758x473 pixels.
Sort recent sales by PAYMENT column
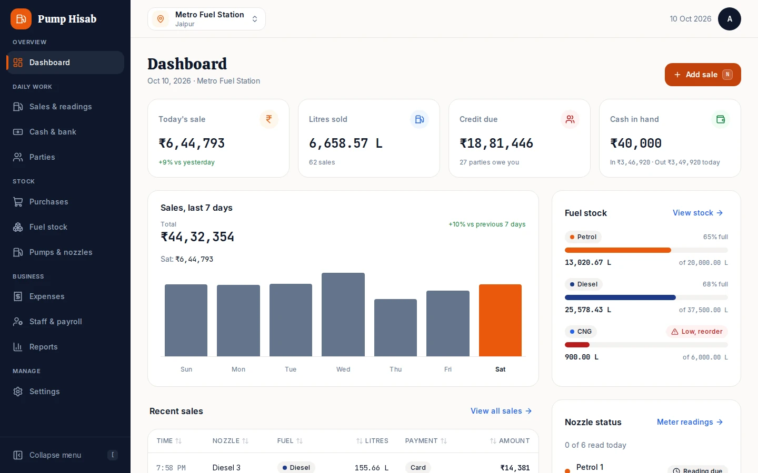(426, 441)
